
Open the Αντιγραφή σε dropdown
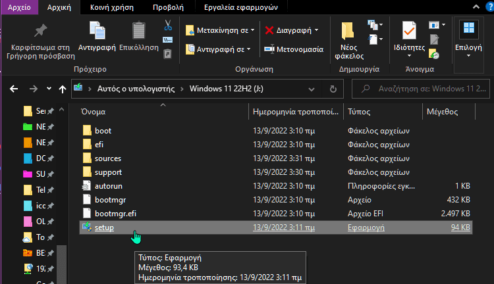pos(218,49)
